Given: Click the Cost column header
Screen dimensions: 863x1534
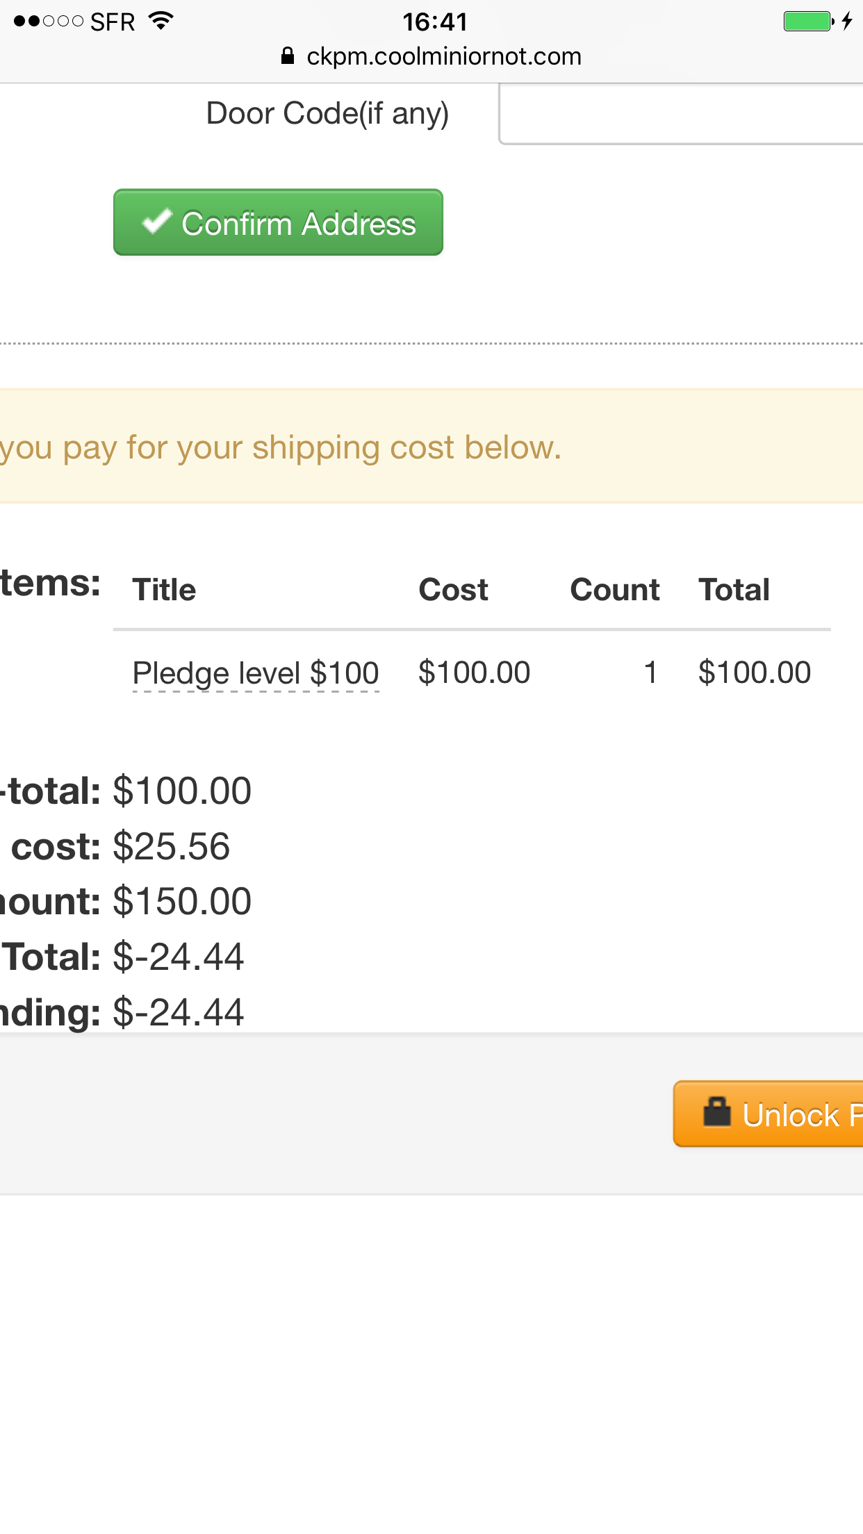Looking at the screenshot, I should (x=454, y=590).
